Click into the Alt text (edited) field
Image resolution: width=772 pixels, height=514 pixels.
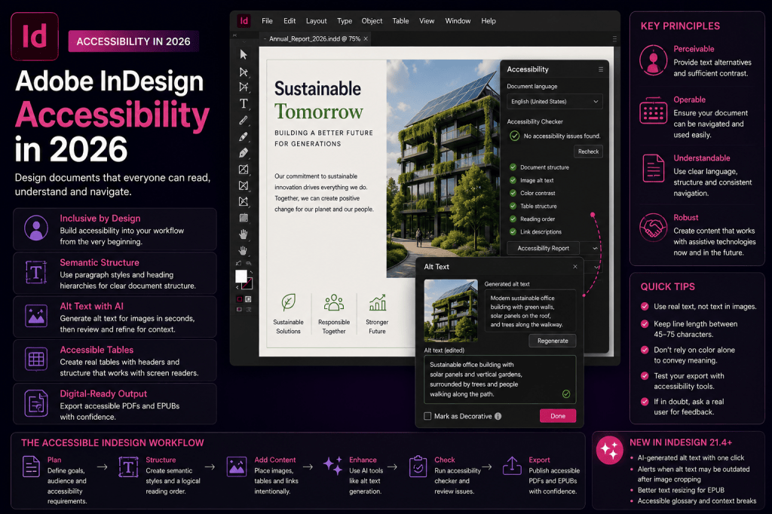(500, 379)
